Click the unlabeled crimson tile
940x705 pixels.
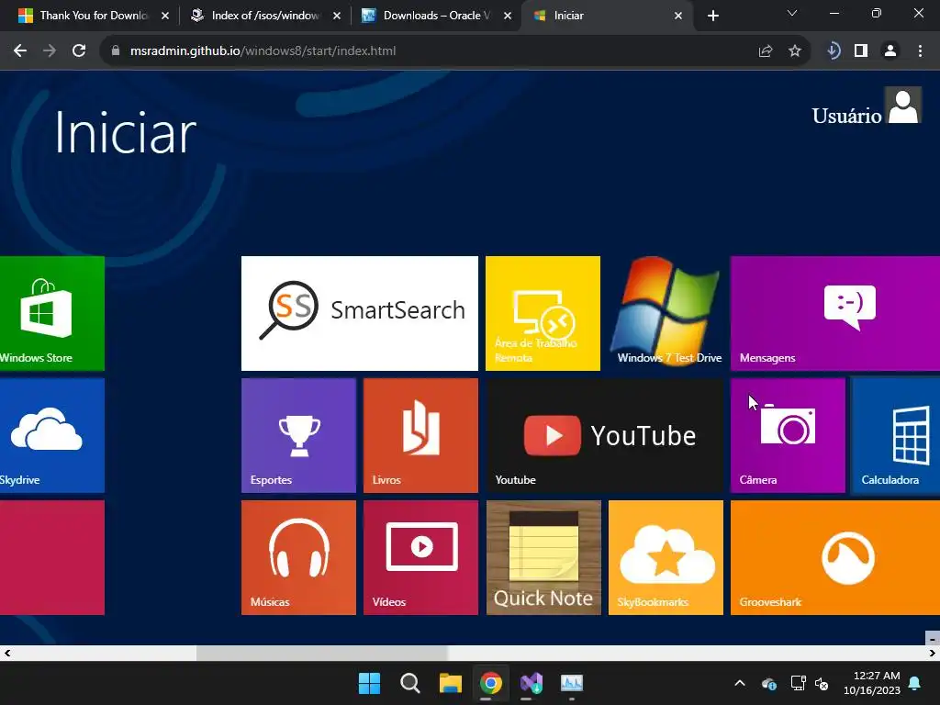tap(52, 557)
